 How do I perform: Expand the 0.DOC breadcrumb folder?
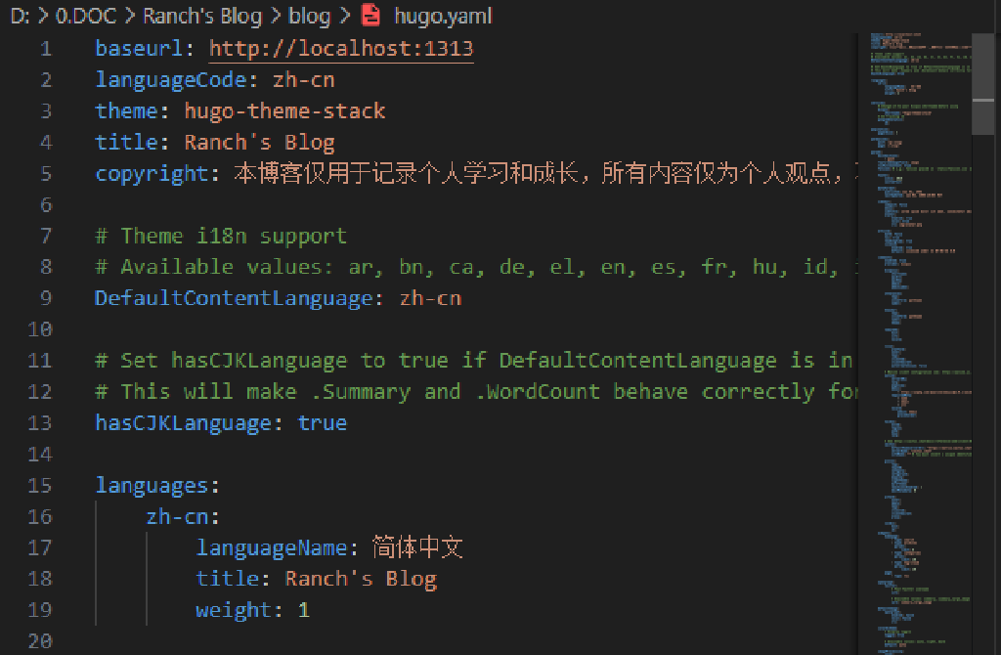(x=86, y=16)
